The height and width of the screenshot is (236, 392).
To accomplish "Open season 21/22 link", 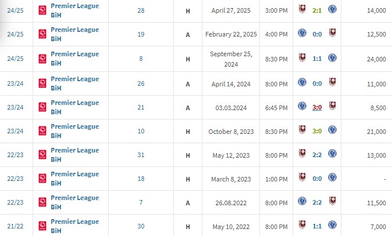I will pos(15,226).
